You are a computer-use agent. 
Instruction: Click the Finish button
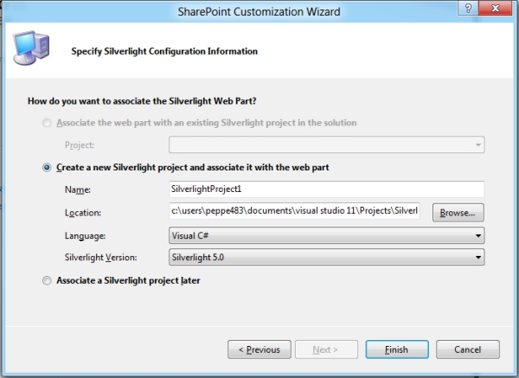click(x=397, y=349)
